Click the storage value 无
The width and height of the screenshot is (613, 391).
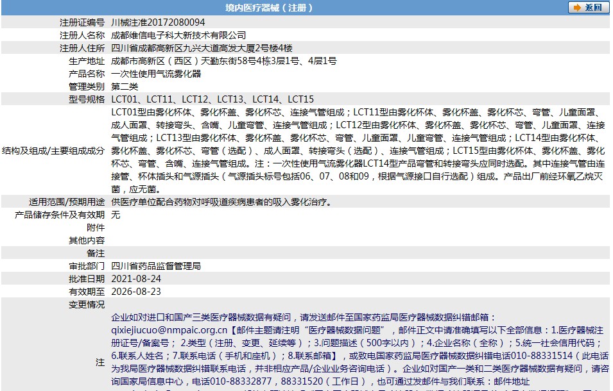pyautogui.click(x=116, y=215)
